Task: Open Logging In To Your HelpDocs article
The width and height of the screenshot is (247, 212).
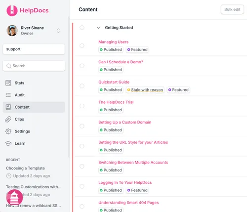Action: click(125, 182)
